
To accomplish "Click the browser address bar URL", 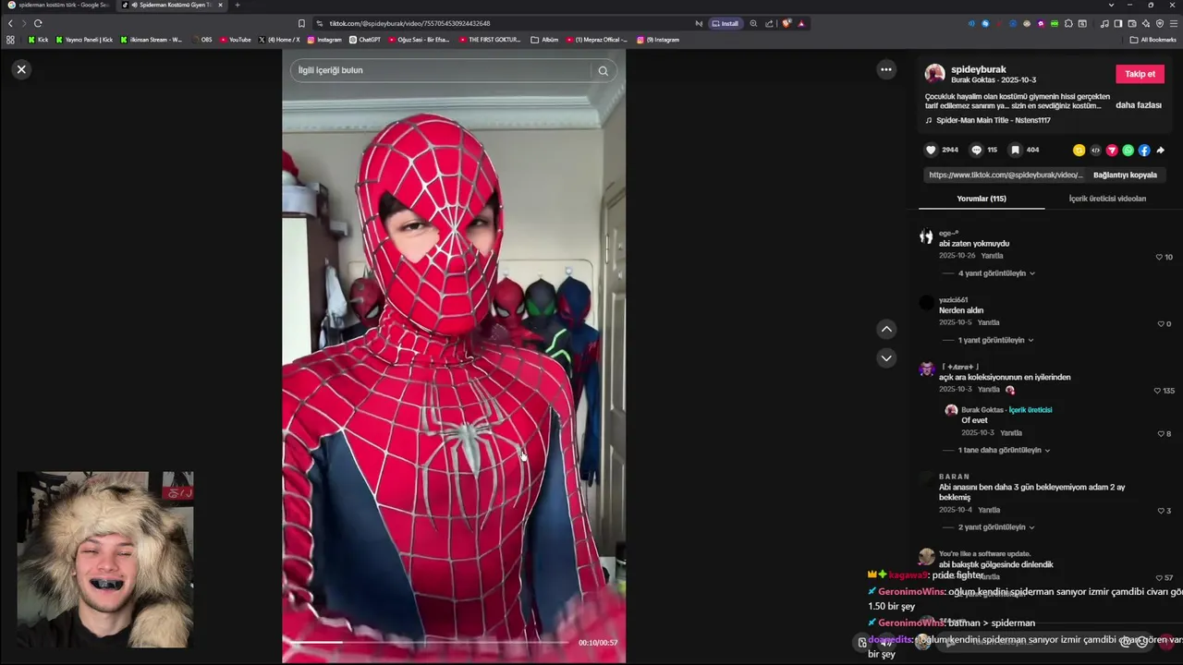I will tap(409, 23).
